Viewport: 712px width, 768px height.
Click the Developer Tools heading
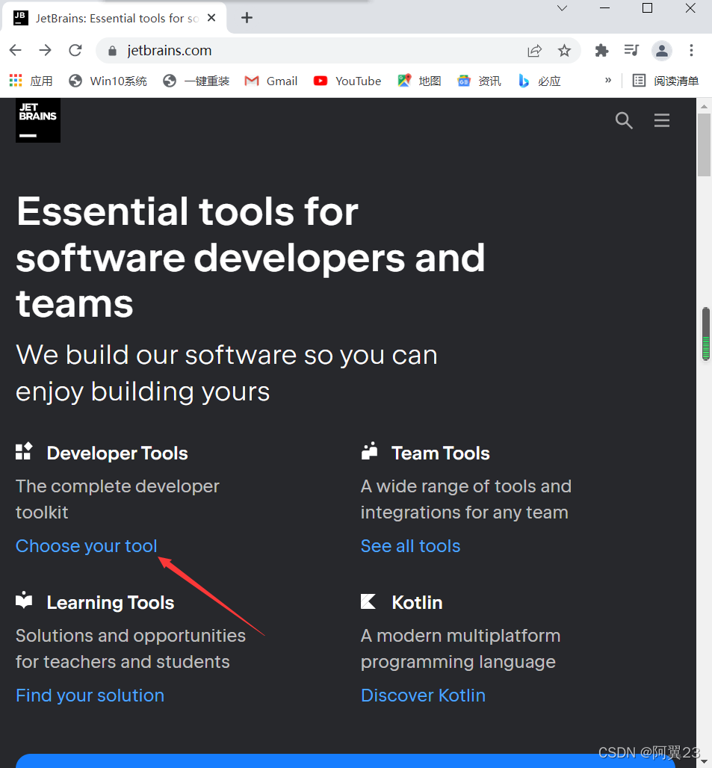pyautogui.click(x=117, y=453)
